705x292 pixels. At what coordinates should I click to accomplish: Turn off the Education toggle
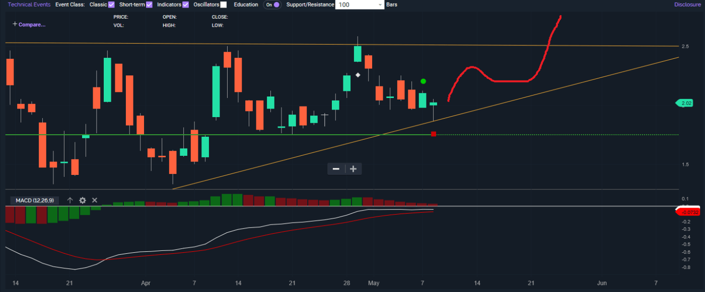coord(273,5)
